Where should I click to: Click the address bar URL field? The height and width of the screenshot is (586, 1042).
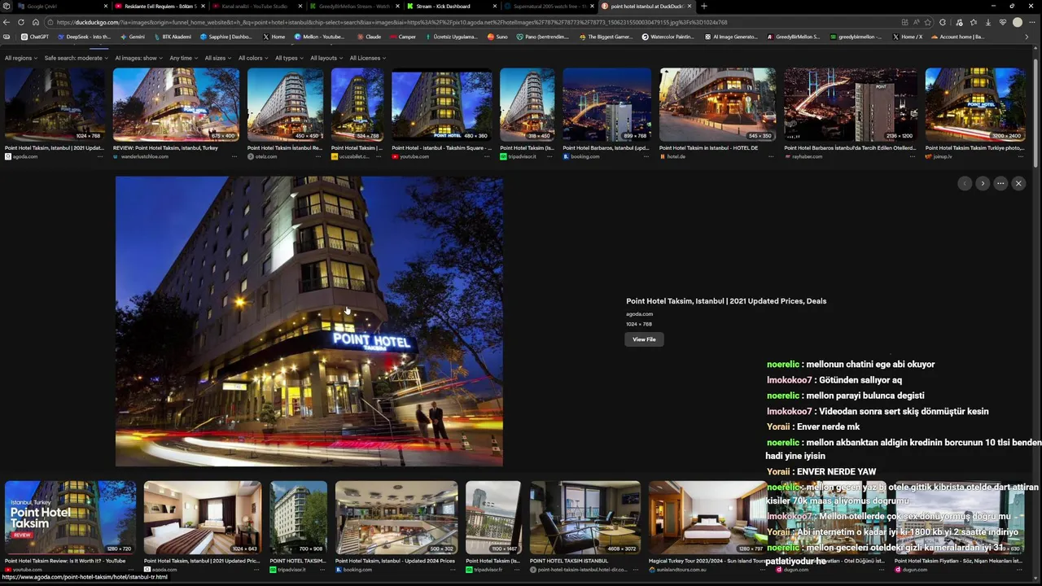[x=472, y=22]
